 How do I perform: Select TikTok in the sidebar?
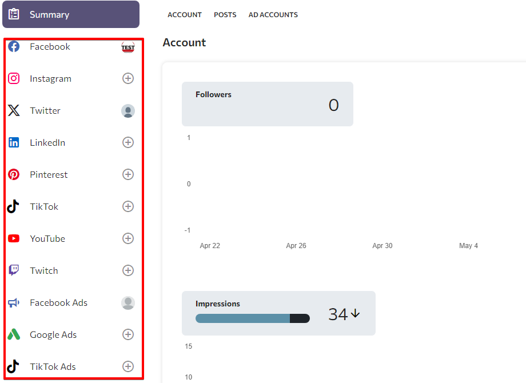(x=44, y=206)
